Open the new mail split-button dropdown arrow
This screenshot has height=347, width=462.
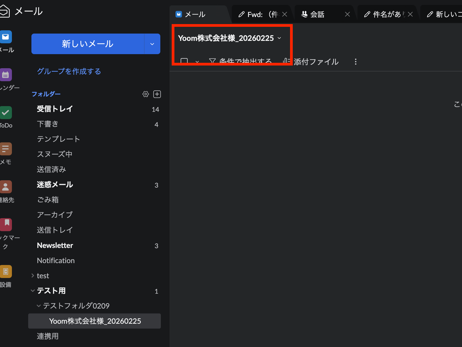click(152, 44)
